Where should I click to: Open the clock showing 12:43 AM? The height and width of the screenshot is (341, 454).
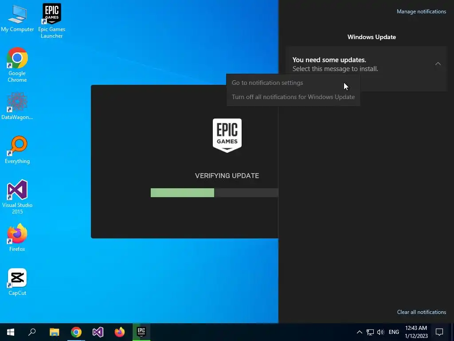tap(416, 332)
